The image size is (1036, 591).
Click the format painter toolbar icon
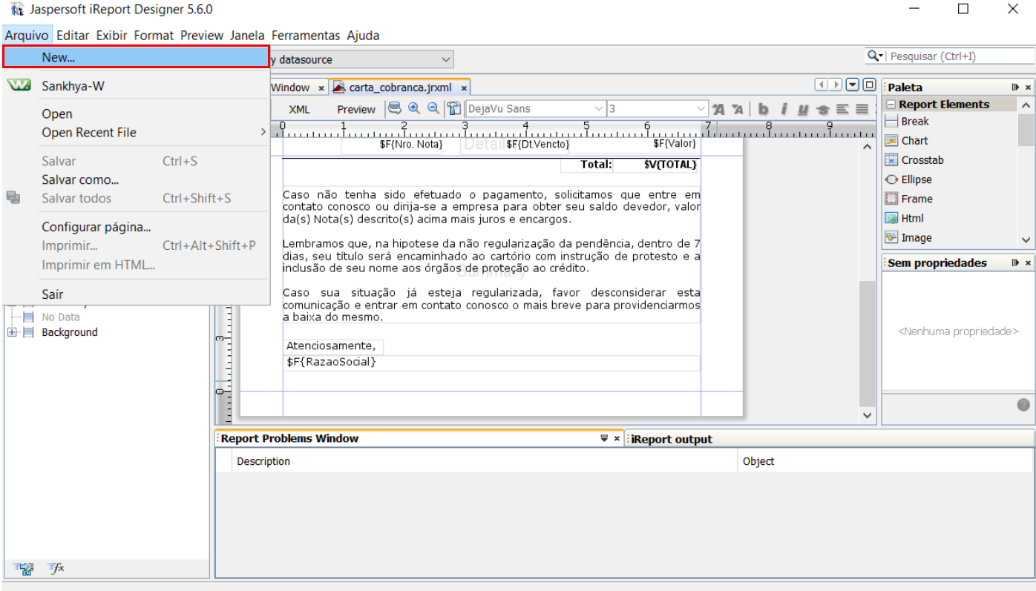(x=454, y=108)
